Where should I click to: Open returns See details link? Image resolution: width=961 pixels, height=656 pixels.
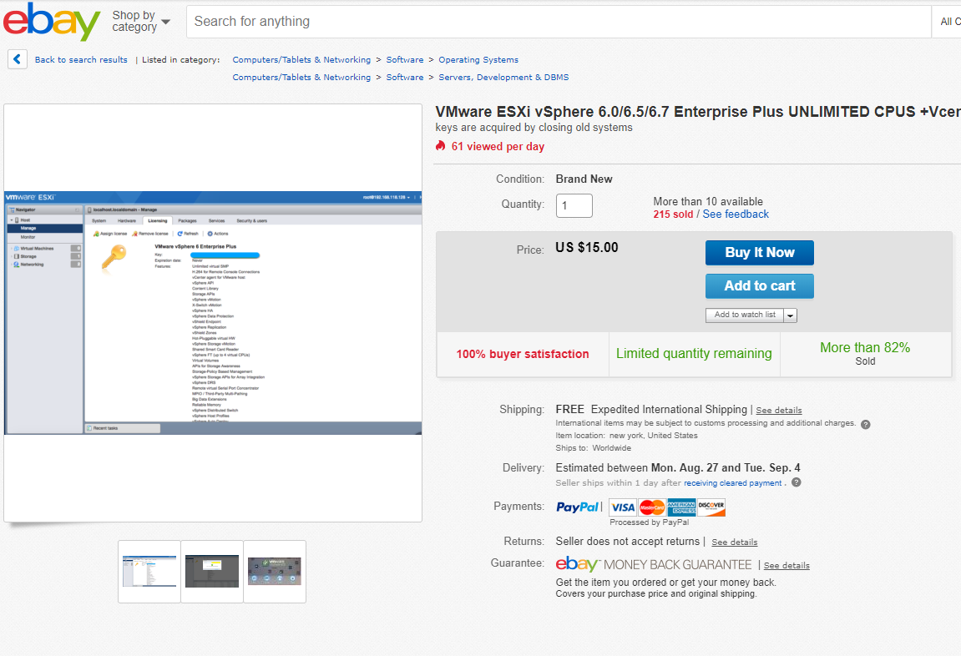pos(734,542)
